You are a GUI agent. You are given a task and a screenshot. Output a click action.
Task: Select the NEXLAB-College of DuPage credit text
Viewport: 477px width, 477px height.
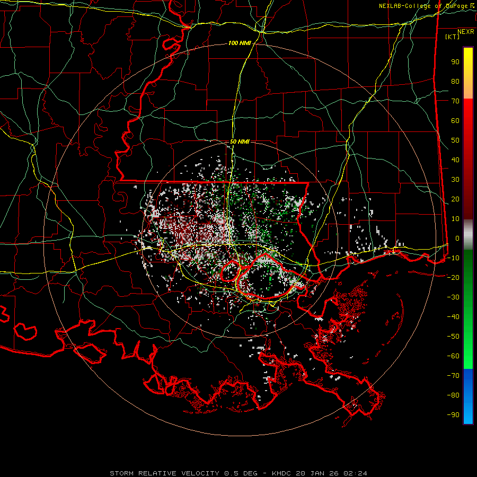(423, 6)
